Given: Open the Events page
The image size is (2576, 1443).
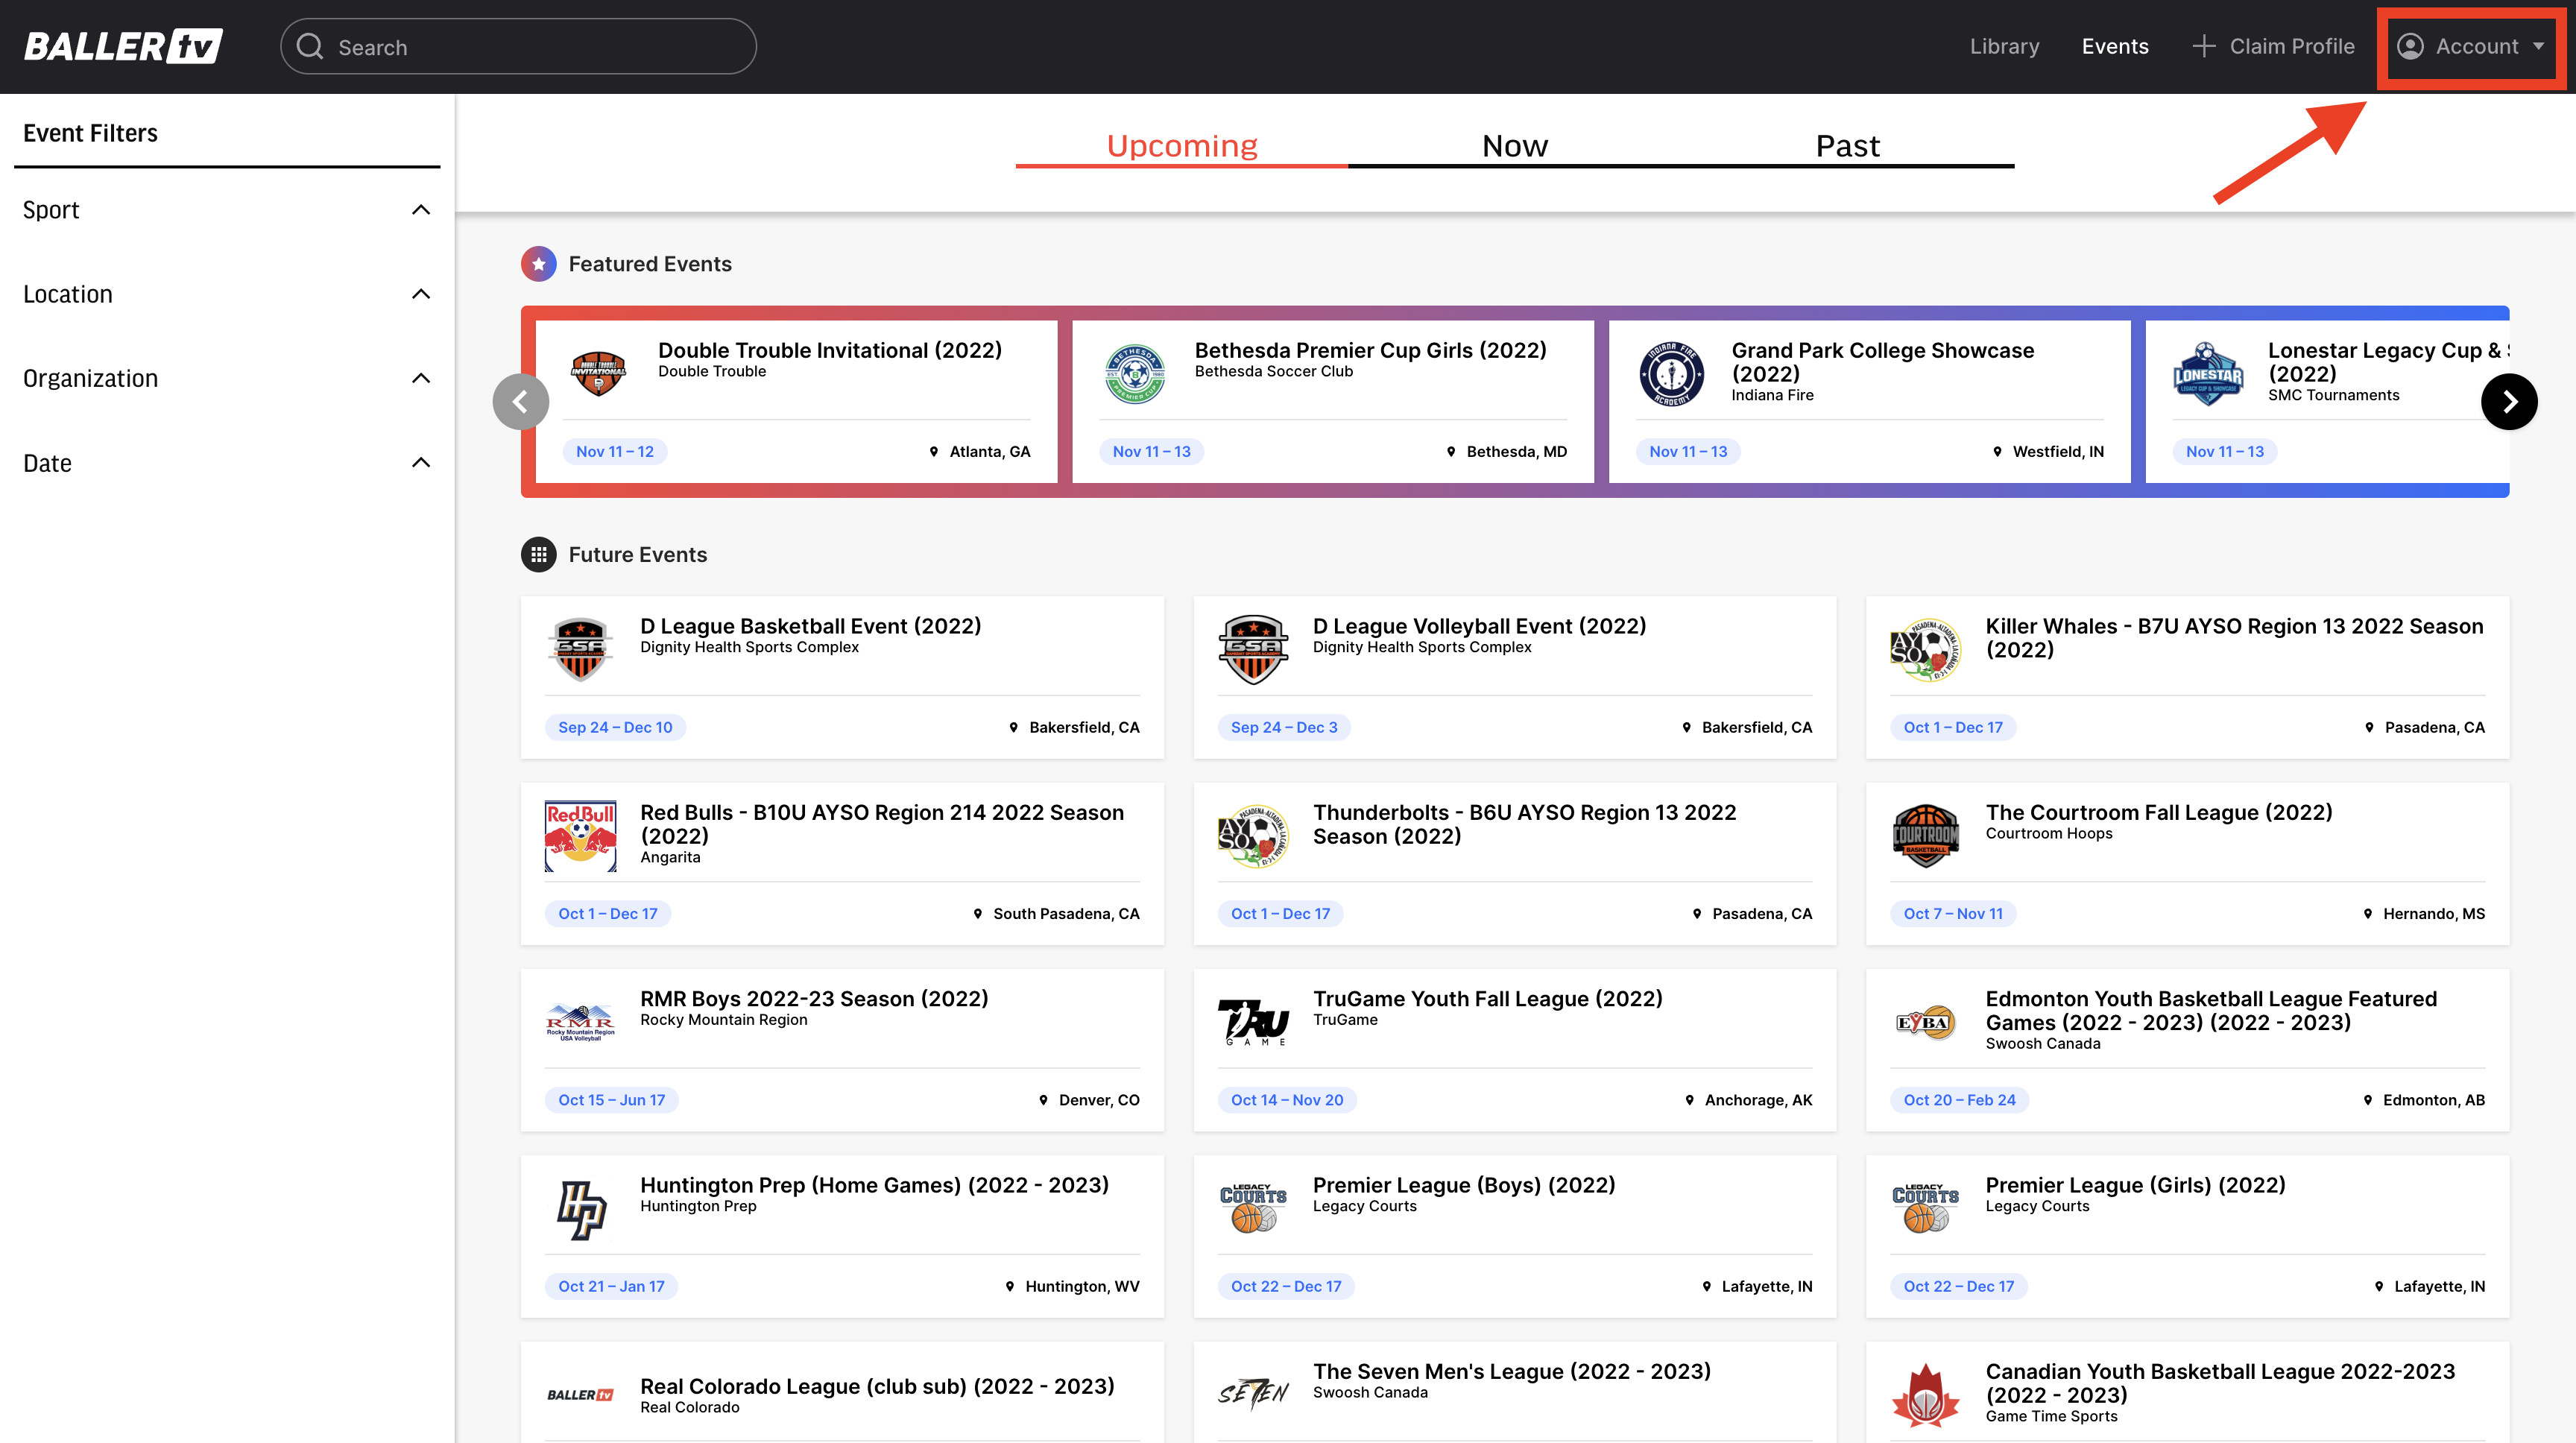Looking at the screenshot, I should (2114, 46).
